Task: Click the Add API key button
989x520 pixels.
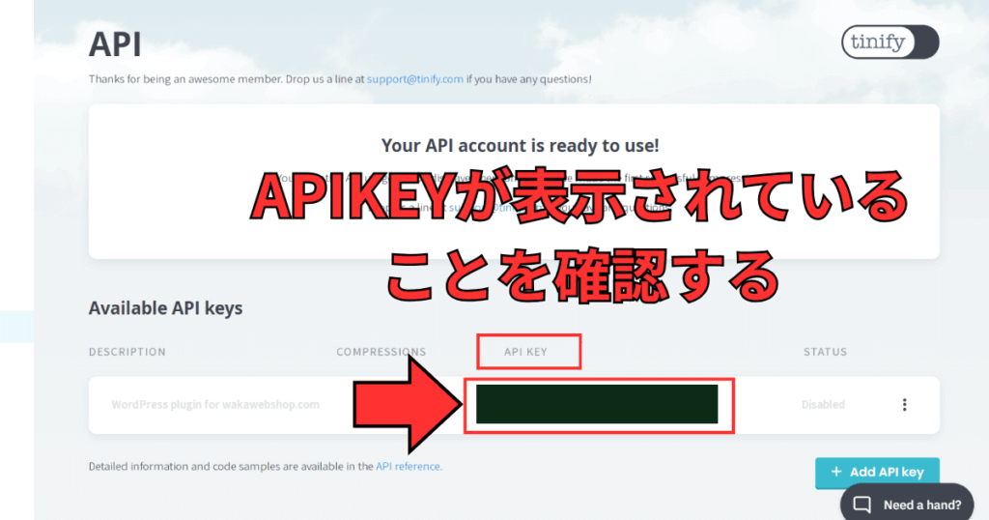Action: (x=877, y=472)
